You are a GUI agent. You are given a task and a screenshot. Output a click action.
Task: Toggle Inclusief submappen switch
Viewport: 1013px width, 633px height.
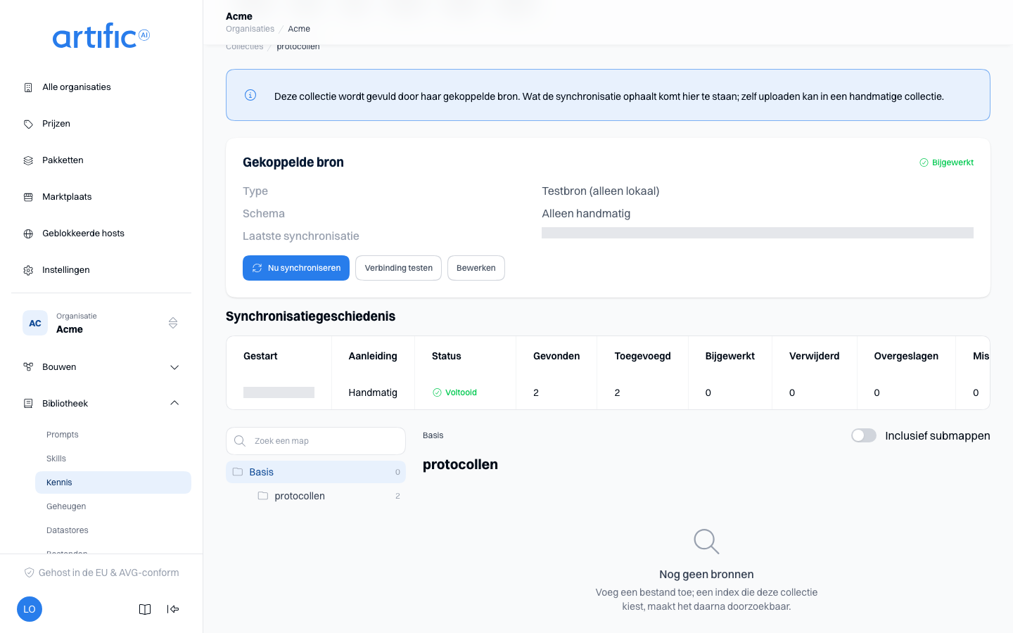pos(864,435)
